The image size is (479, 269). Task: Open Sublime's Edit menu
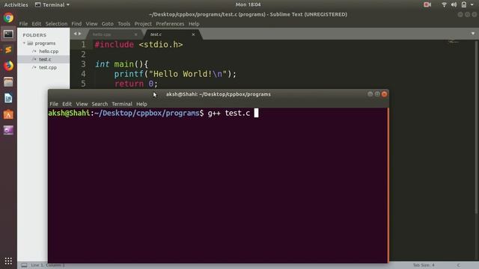click(37, 24)
